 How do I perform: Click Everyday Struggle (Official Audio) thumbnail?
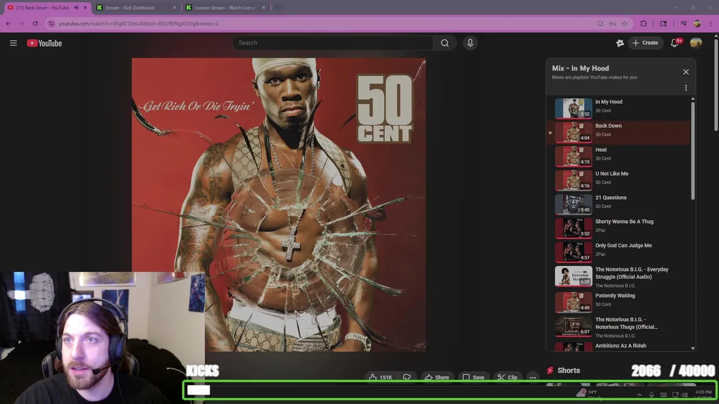click(574, 276)
